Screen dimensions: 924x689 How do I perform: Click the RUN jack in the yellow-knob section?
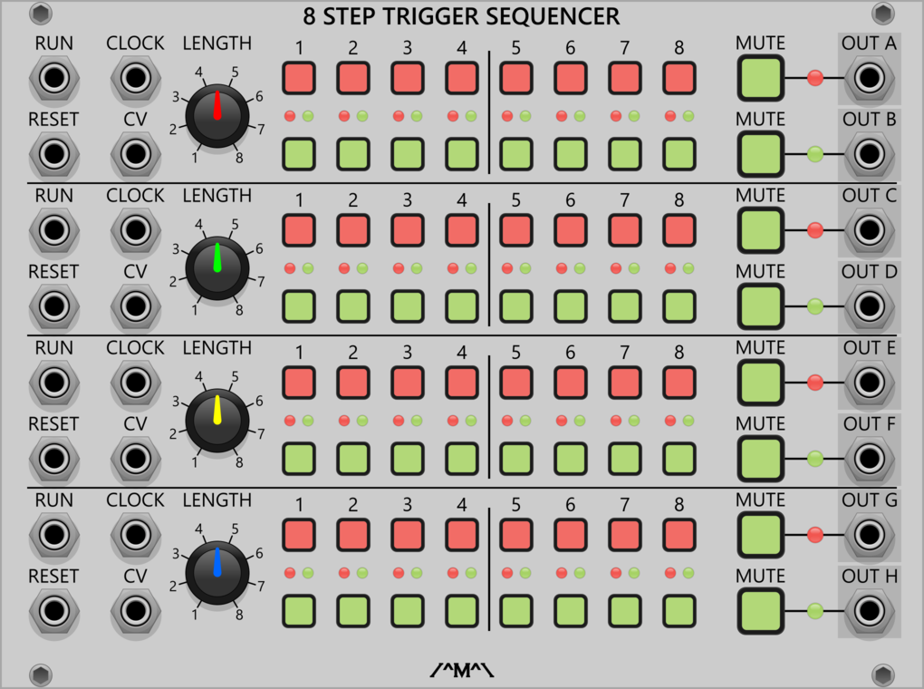pyautogui.click(x=53, y=383)
